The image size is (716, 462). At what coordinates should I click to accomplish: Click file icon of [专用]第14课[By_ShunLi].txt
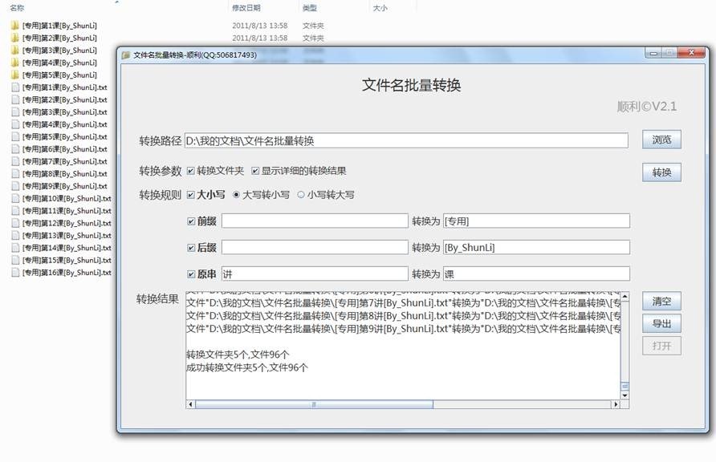15,247
